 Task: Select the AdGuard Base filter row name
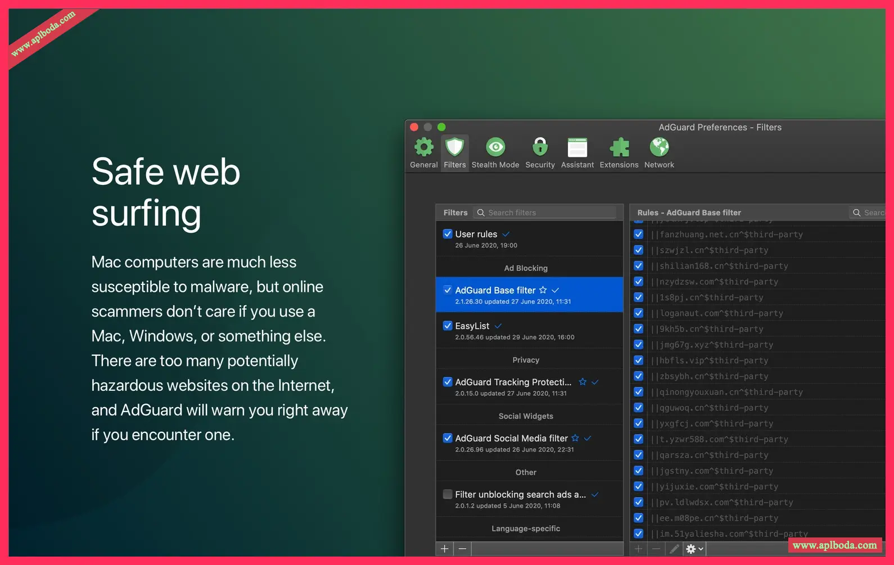point(495,290)
